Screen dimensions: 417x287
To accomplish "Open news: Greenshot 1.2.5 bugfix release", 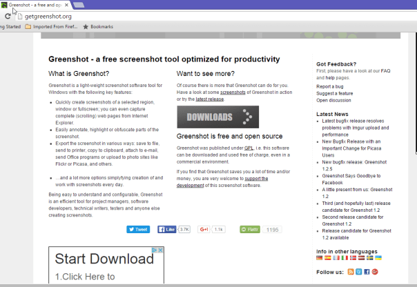I will coord(354,166).
